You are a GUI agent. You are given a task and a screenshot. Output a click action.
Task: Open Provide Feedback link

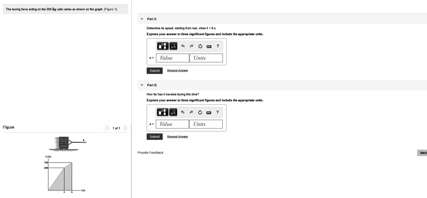[x=150, y=153]
